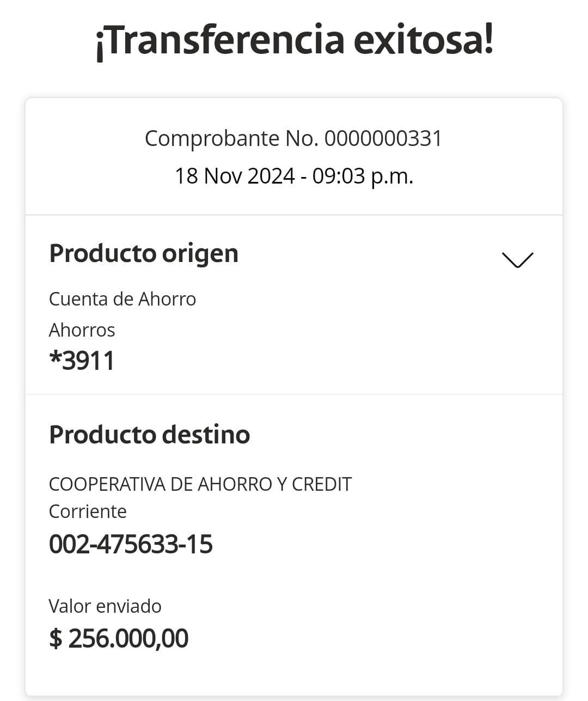
Task: Click the Producto destino heading
Action: coord(150,435)
